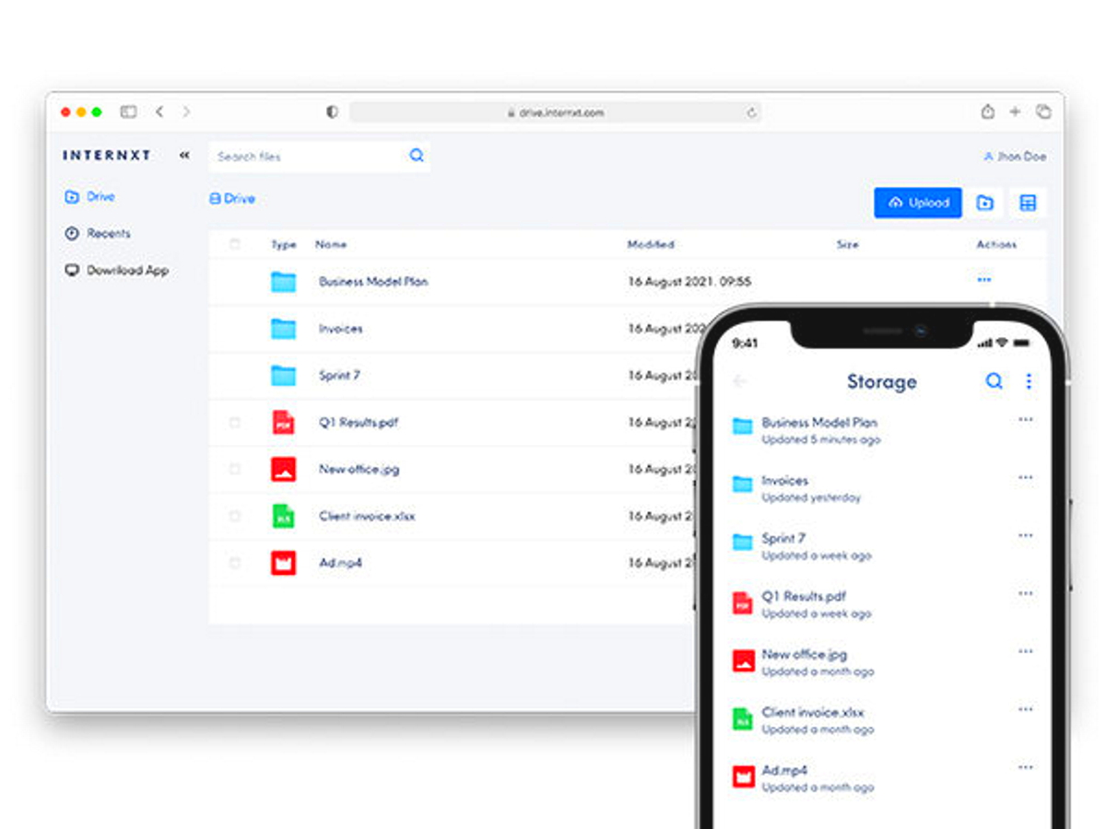Collapse the sidebar with the double-chevron icon
The height and width of the screenshot is (829, 1106).
(184, 156)
